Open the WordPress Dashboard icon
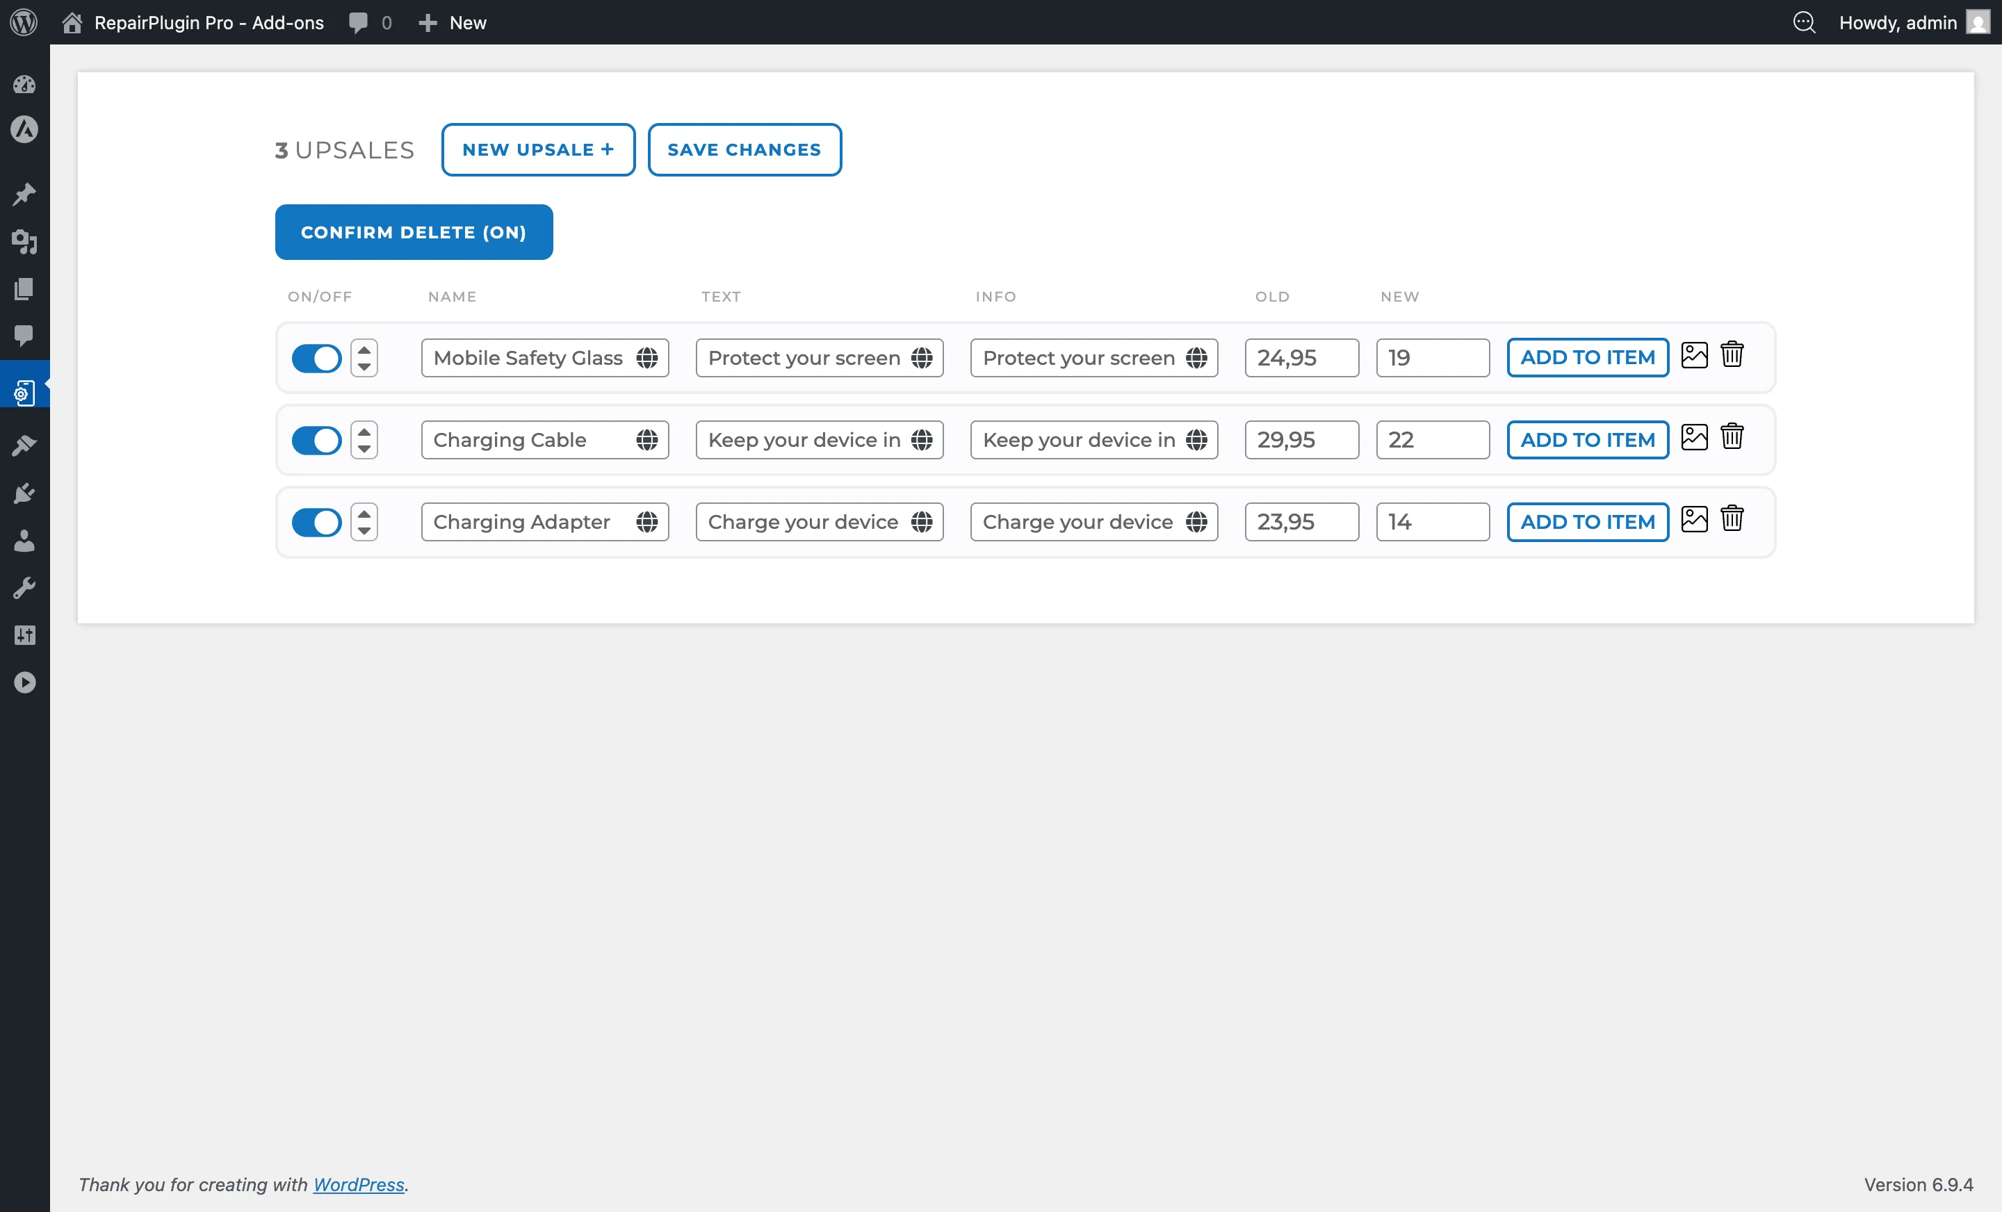Screen dimensions: 2002x1212 (x=24, y=85)
